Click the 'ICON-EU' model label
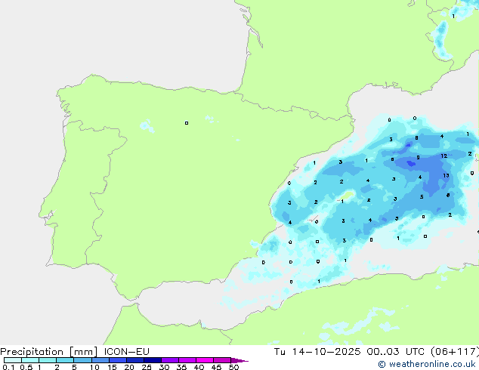This screenshot has height=370, width=479. tap(126, 351)
